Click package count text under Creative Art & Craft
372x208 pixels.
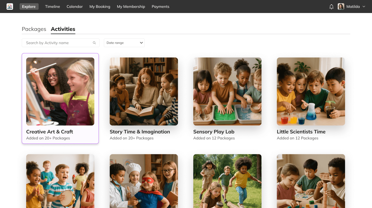click(48, 138)
